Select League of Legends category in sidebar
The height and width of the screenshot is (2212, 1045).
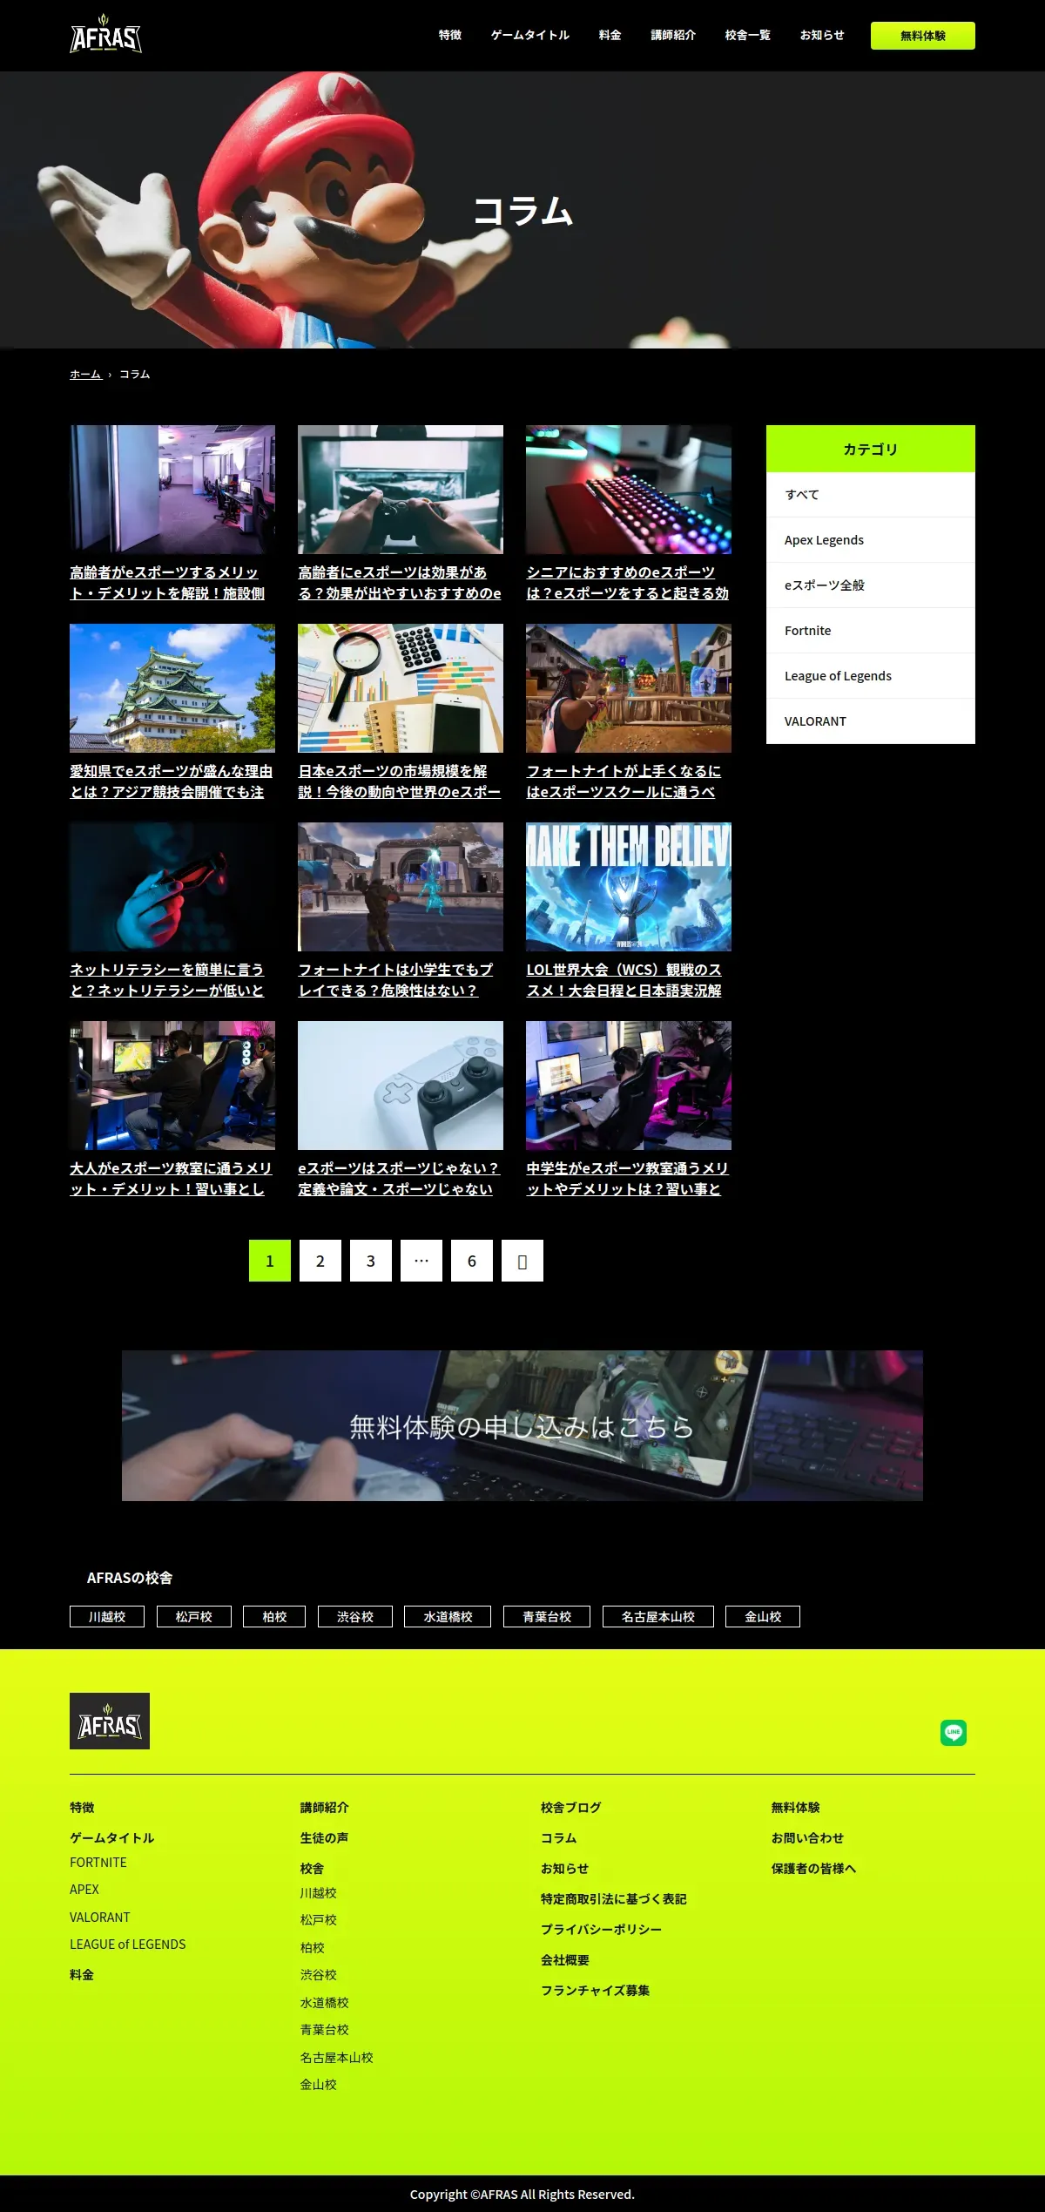871,676
